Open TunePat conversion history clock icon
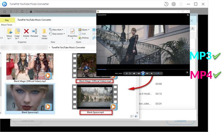The image size is (223, 132). 166,4
